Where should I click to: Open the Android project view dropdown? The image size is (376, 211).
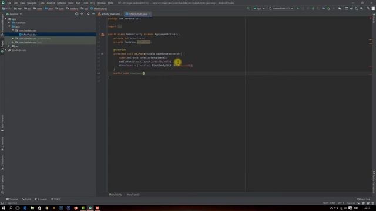point(14,14)
